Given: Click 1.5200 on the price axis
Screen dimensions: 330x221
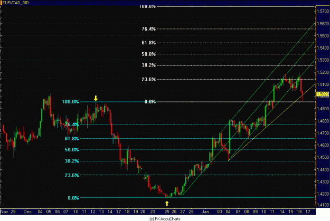Looking at the screenshot, I should point(323,72).
